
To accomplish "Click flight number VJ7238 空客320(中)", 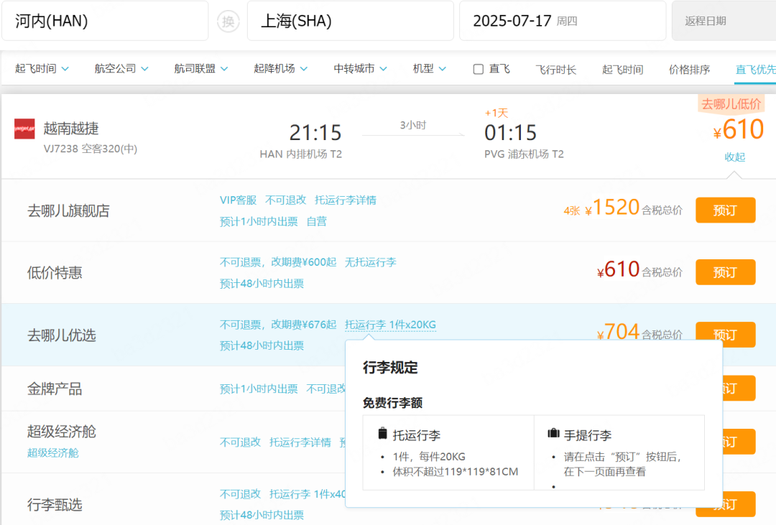I will 90,149.
